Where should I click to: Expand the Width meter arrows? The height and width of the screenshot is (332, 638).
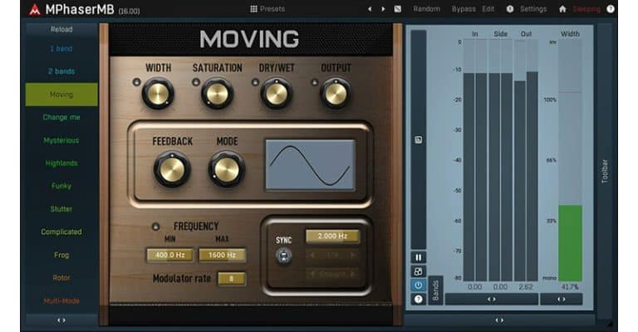tap(562, 300)
